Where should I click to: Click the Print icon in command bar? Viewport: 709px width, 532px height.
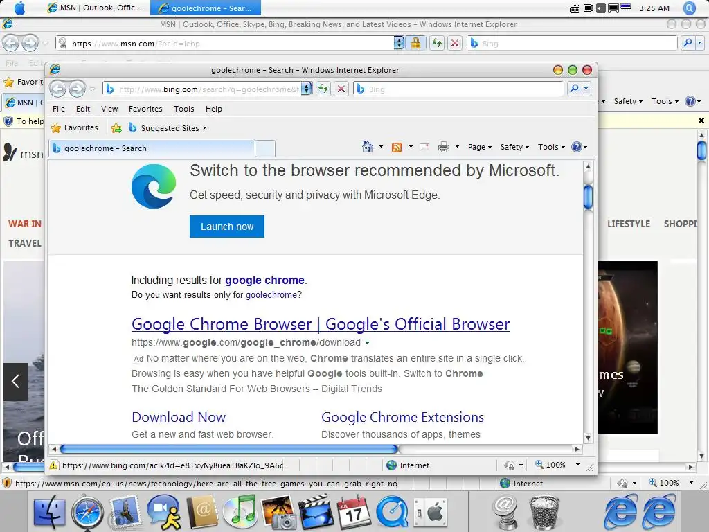point(444,147)
